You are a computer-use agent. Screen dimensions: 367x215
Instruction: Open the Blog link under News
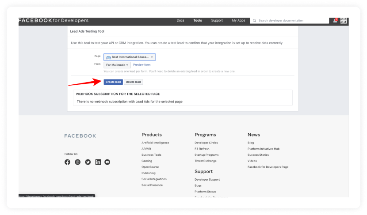[x=251, y=143]
